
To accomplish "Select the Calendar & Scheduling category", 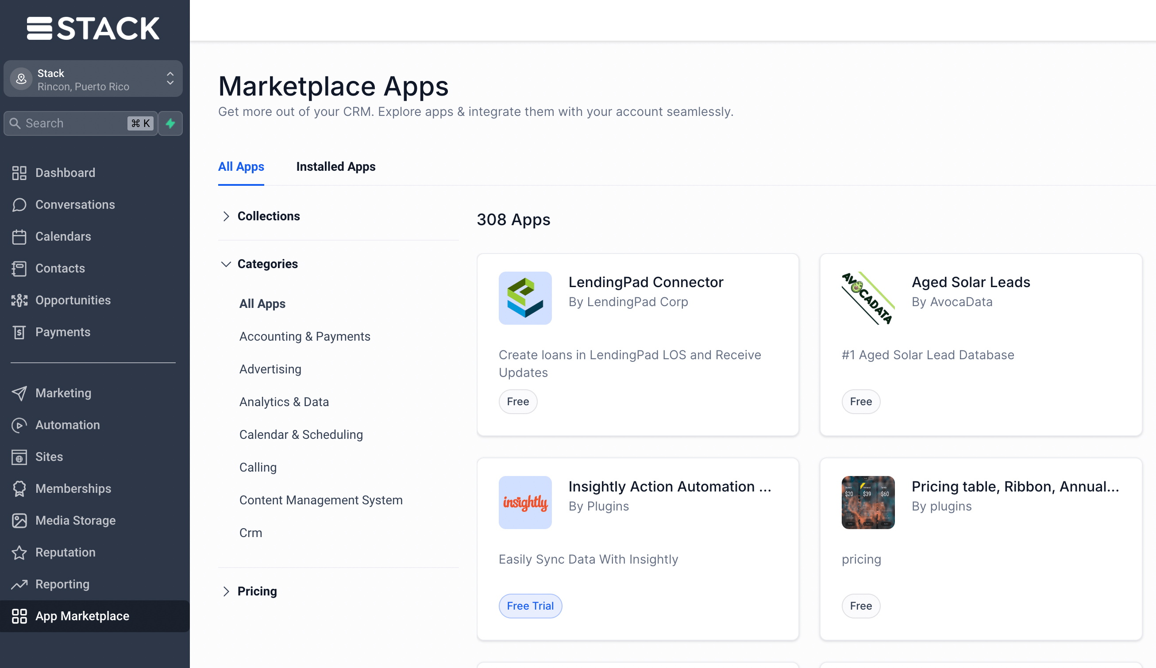I will (301, 434).
